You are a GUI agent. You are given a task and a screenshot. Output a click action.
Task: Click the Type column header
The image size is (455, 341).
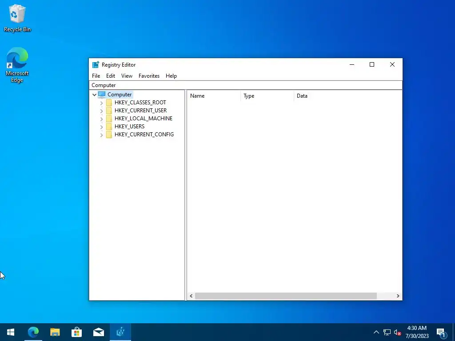(x=267, y=96)
